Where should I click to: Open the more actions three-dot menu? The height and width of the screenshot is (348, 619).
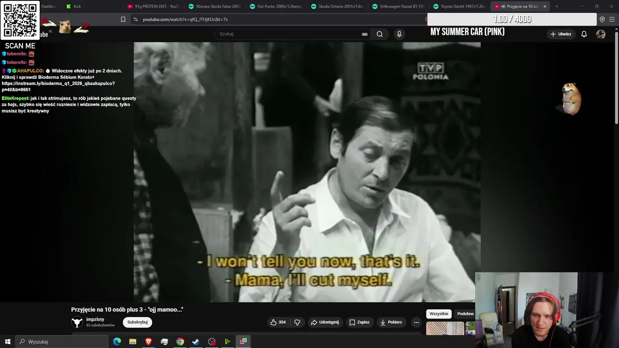click(x=416, y=322)
